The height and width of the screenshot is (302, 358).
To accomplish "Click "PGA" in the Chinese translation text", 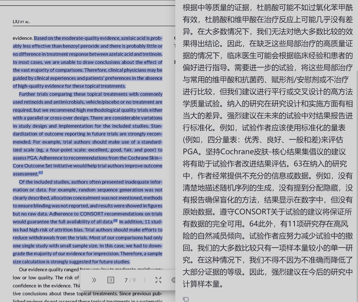I will [x=190, y=152].
